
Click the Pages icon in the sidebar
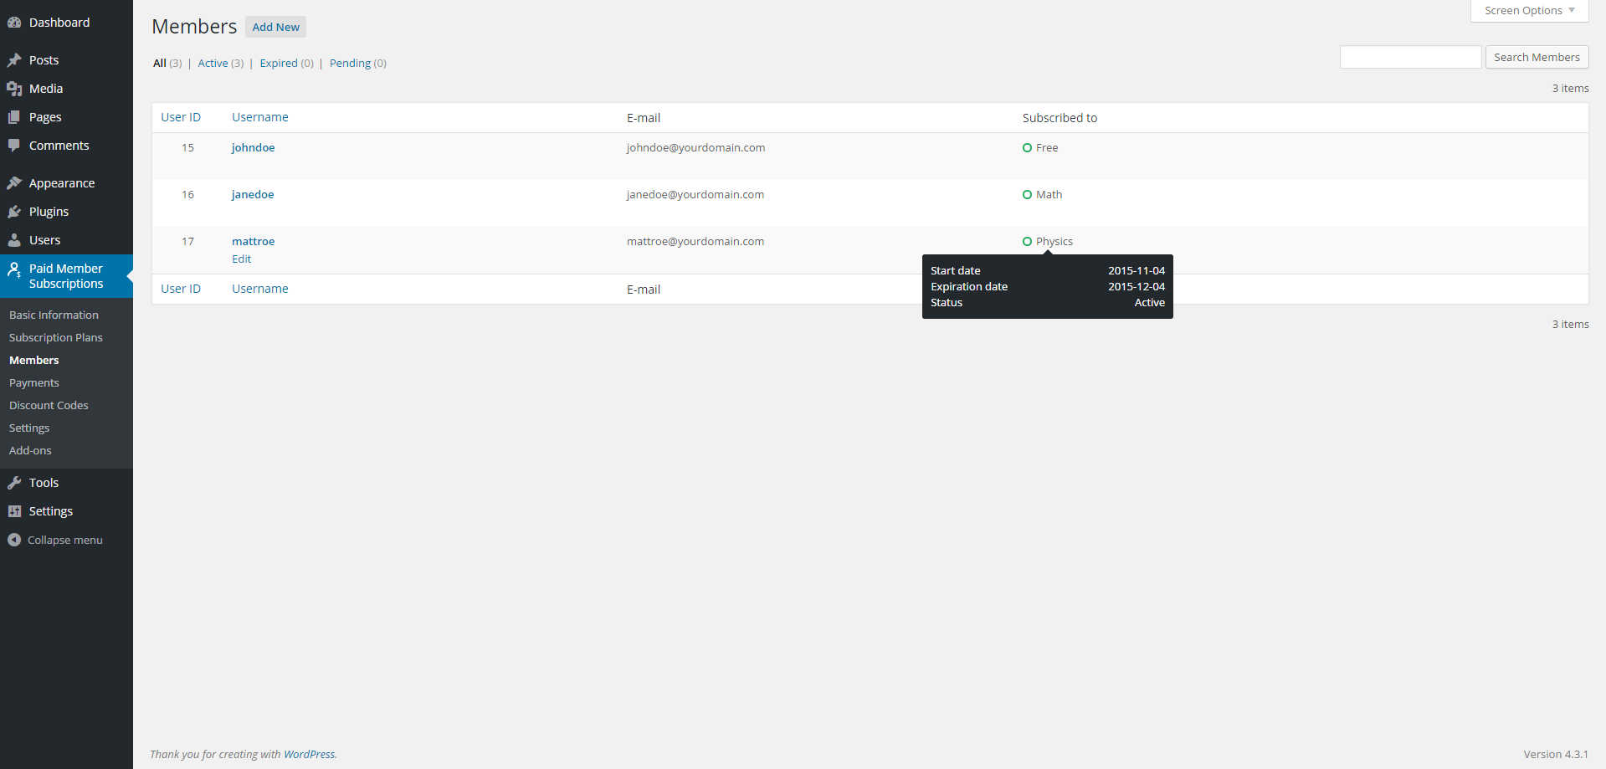14,116
